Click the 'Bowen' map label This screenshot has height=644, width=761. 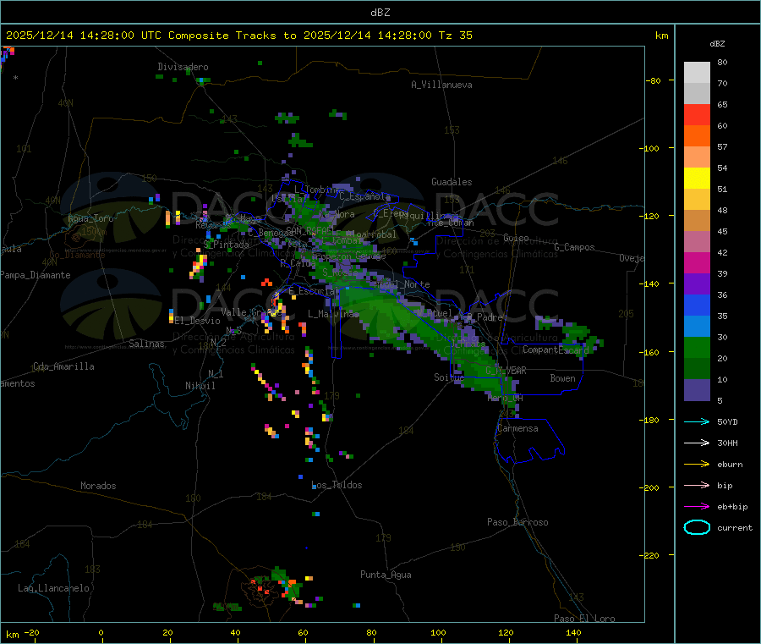point(563,378)
